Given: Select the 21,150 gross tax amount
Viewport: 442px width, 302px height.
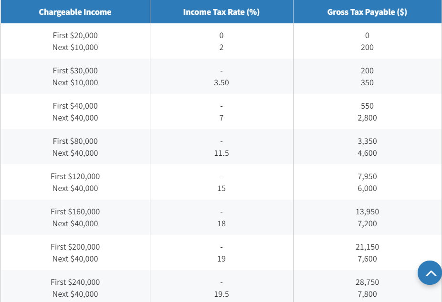Looking at the screenshot, I should [x=367, y=247].
